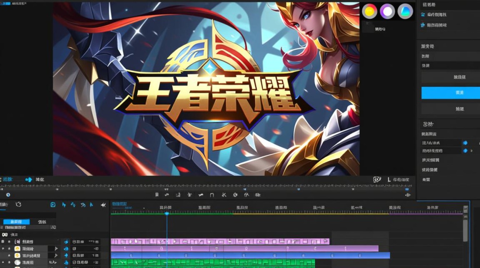This screenshot has height=268, width=480.
Task: Click the second blue icon in the right panel's top section
Action: [423, 25]
